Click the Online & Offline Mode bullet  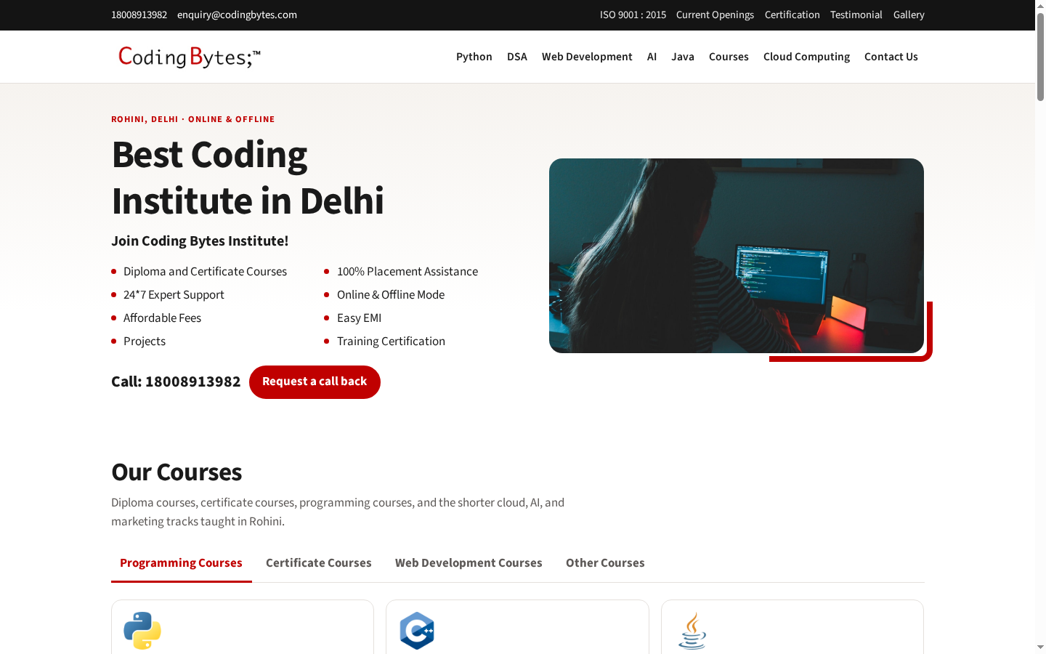(391, 295)
